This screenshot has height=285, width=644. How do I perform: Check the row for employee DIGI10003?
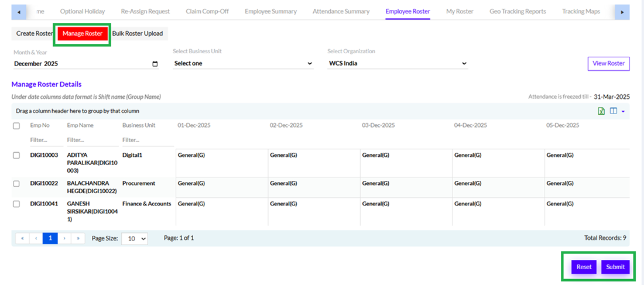(16, 155)
